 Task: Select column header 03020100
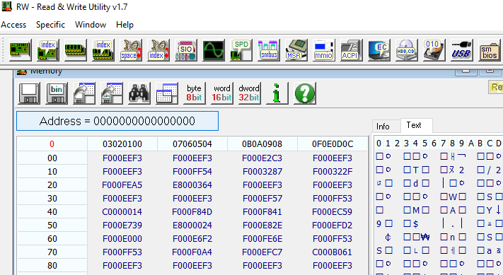click(122, 144)
